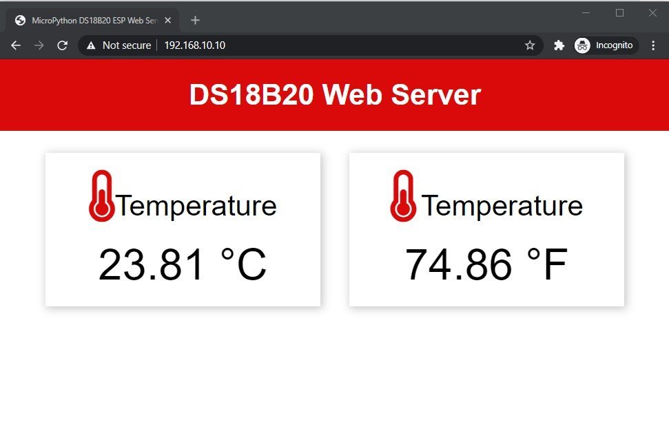Click the Temperature label above 23.81 °C
The width and height of the screenshot is (669, 442).
tap(196, 207)
